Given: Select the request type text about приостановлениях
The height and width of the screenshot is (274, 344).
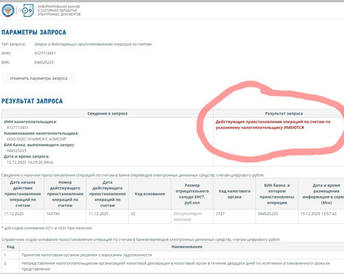Looking at the screenshot, I should click(x=93, y=44).
